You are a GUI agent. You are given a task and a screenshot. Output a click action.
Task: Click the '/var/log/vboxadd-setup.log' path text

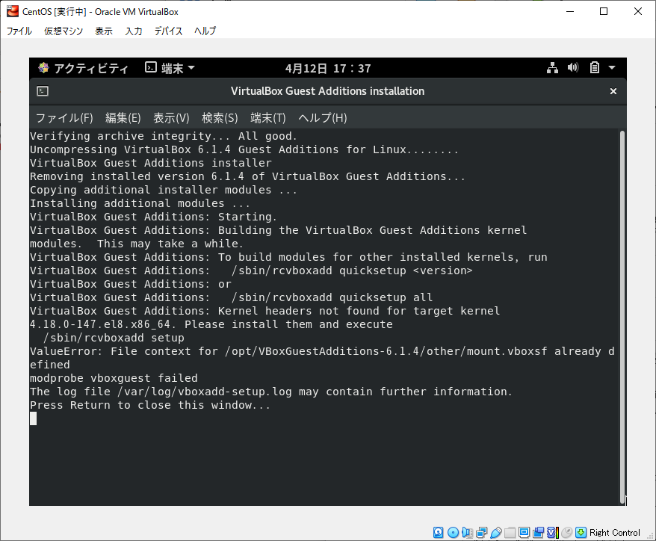[205, 392]
